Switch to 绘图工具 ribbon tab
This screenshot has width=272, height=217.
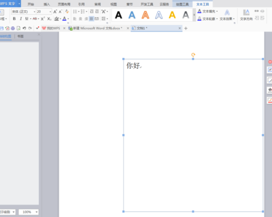[x=182, y=4]
